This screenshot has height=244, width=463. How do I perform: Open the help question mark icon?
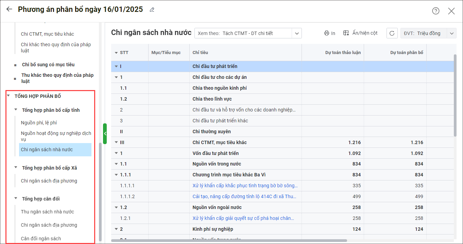(x=435, y=11)
